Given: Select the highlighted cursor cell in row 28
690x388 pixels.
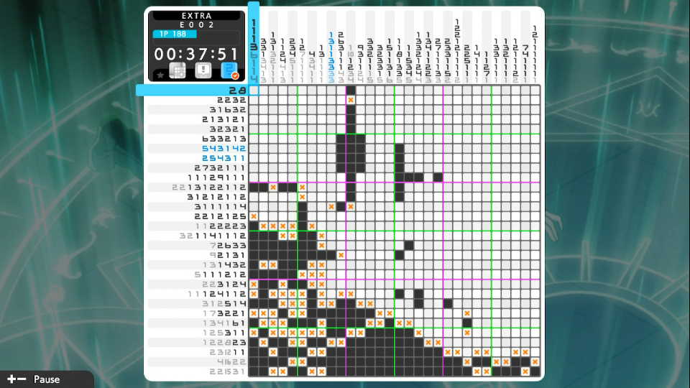Looking at the screenshot, I should click(x=254, y=91).
